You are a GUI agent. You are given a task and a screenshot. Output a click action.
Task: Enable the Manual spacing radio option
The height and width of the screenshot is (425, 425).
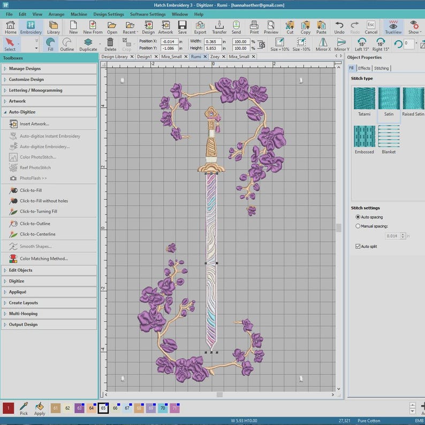358,226
